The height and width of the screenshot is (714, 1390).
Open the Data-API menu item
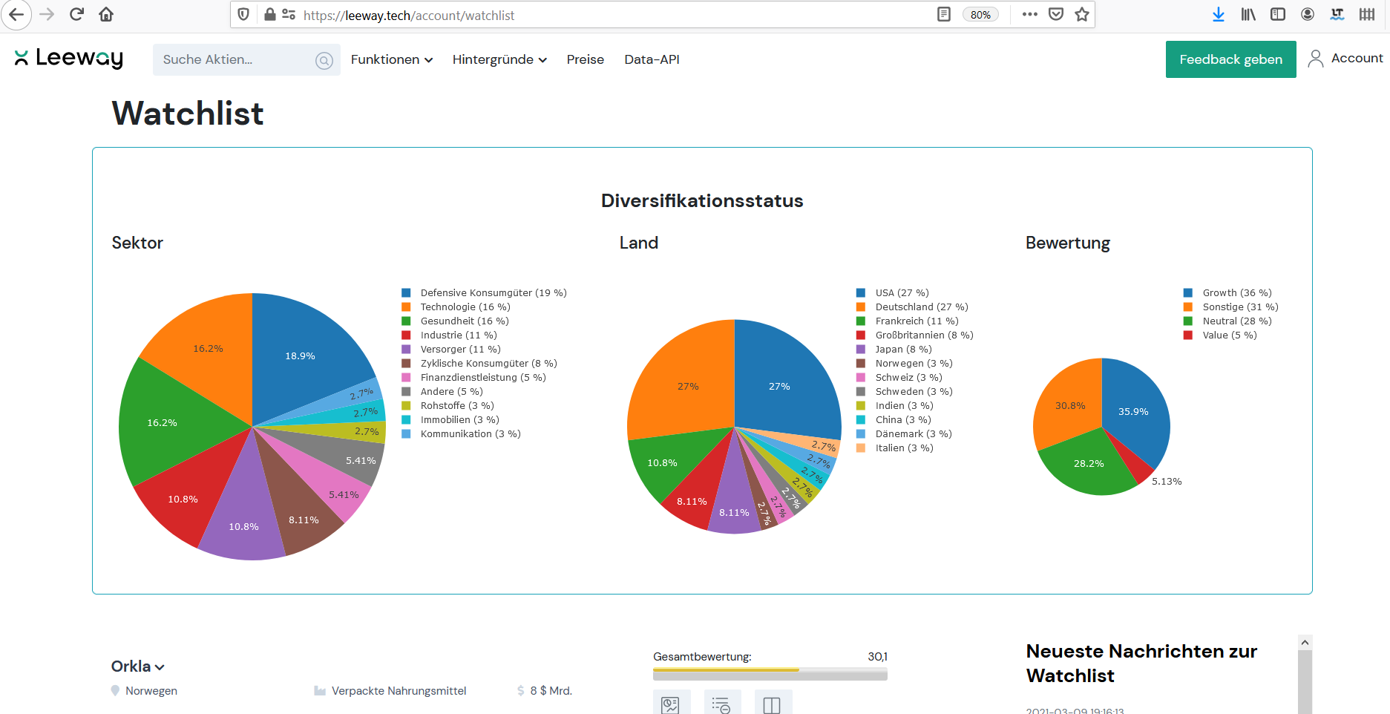652,59
